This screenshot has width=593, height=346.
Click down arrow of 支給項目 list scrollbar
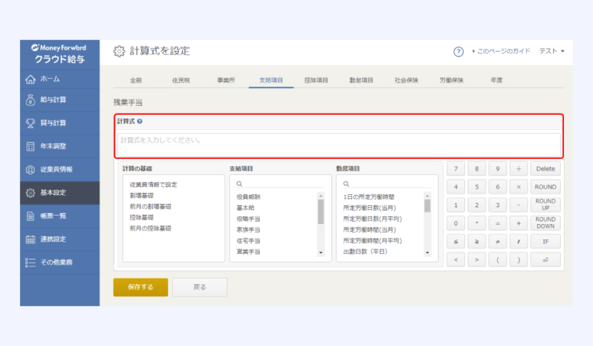pyautogui.click(x=321, y=253)
